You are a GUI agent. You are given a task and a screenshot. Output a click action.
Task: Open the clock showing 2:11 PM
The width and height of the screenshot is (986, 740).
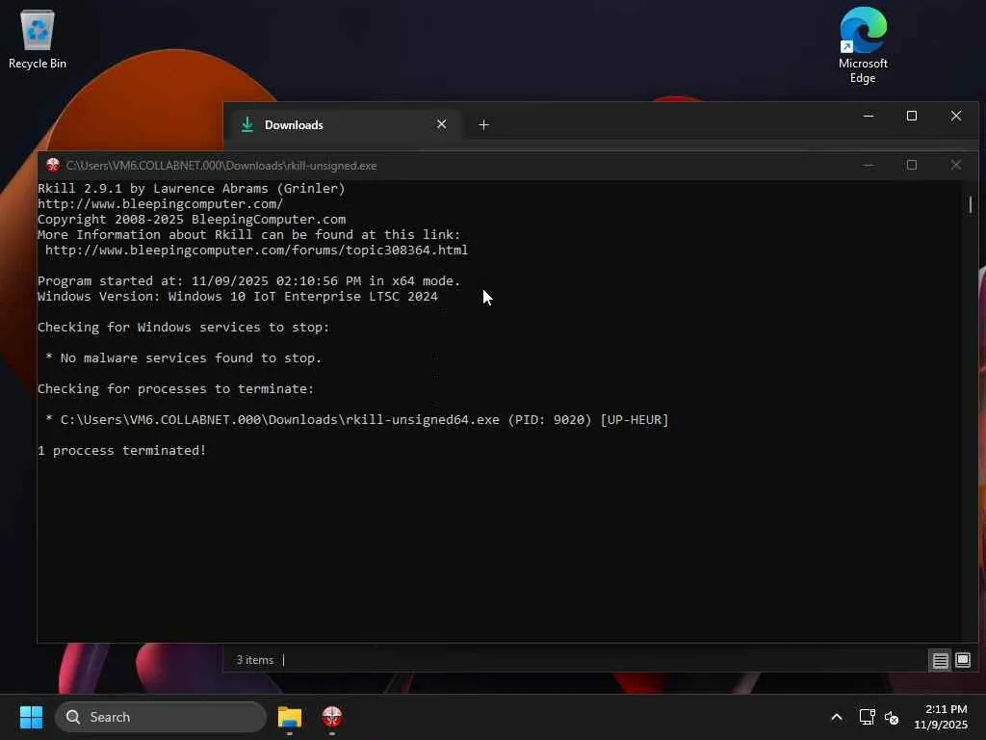pyautogui.click(x=941, y=717)
